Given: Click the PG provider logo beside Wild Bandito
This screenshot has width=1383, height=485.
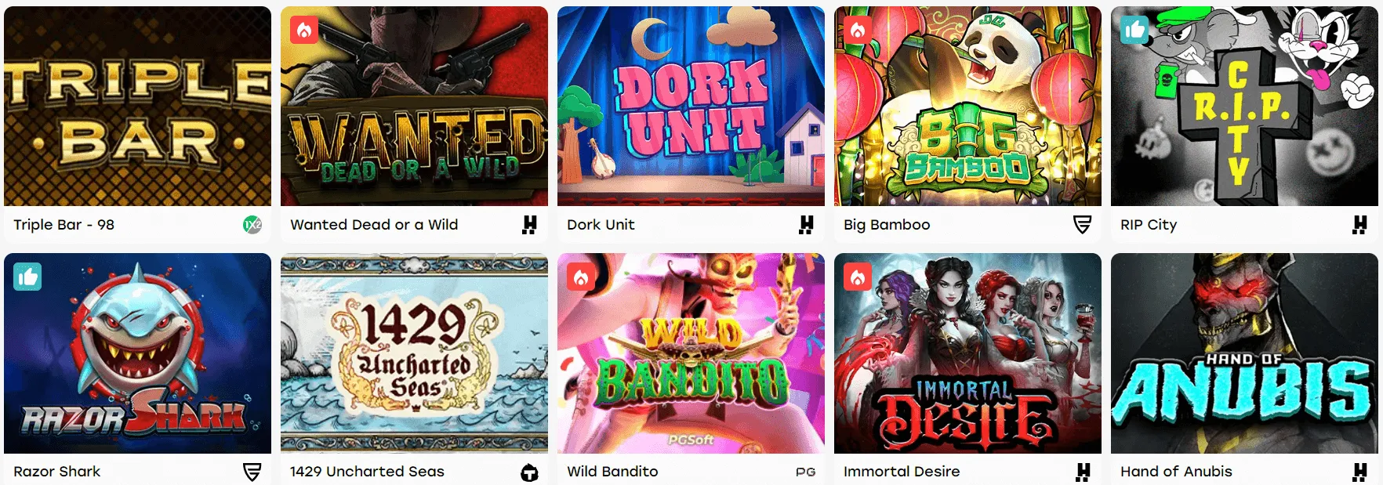Looking at the screenshot, I should [806, 472].
